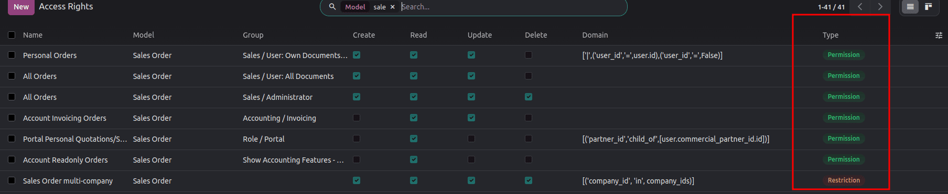The height and width of the screenshot is (194, 948).
Task: Open Account Readonly Orders record
Action: [66, 160]
